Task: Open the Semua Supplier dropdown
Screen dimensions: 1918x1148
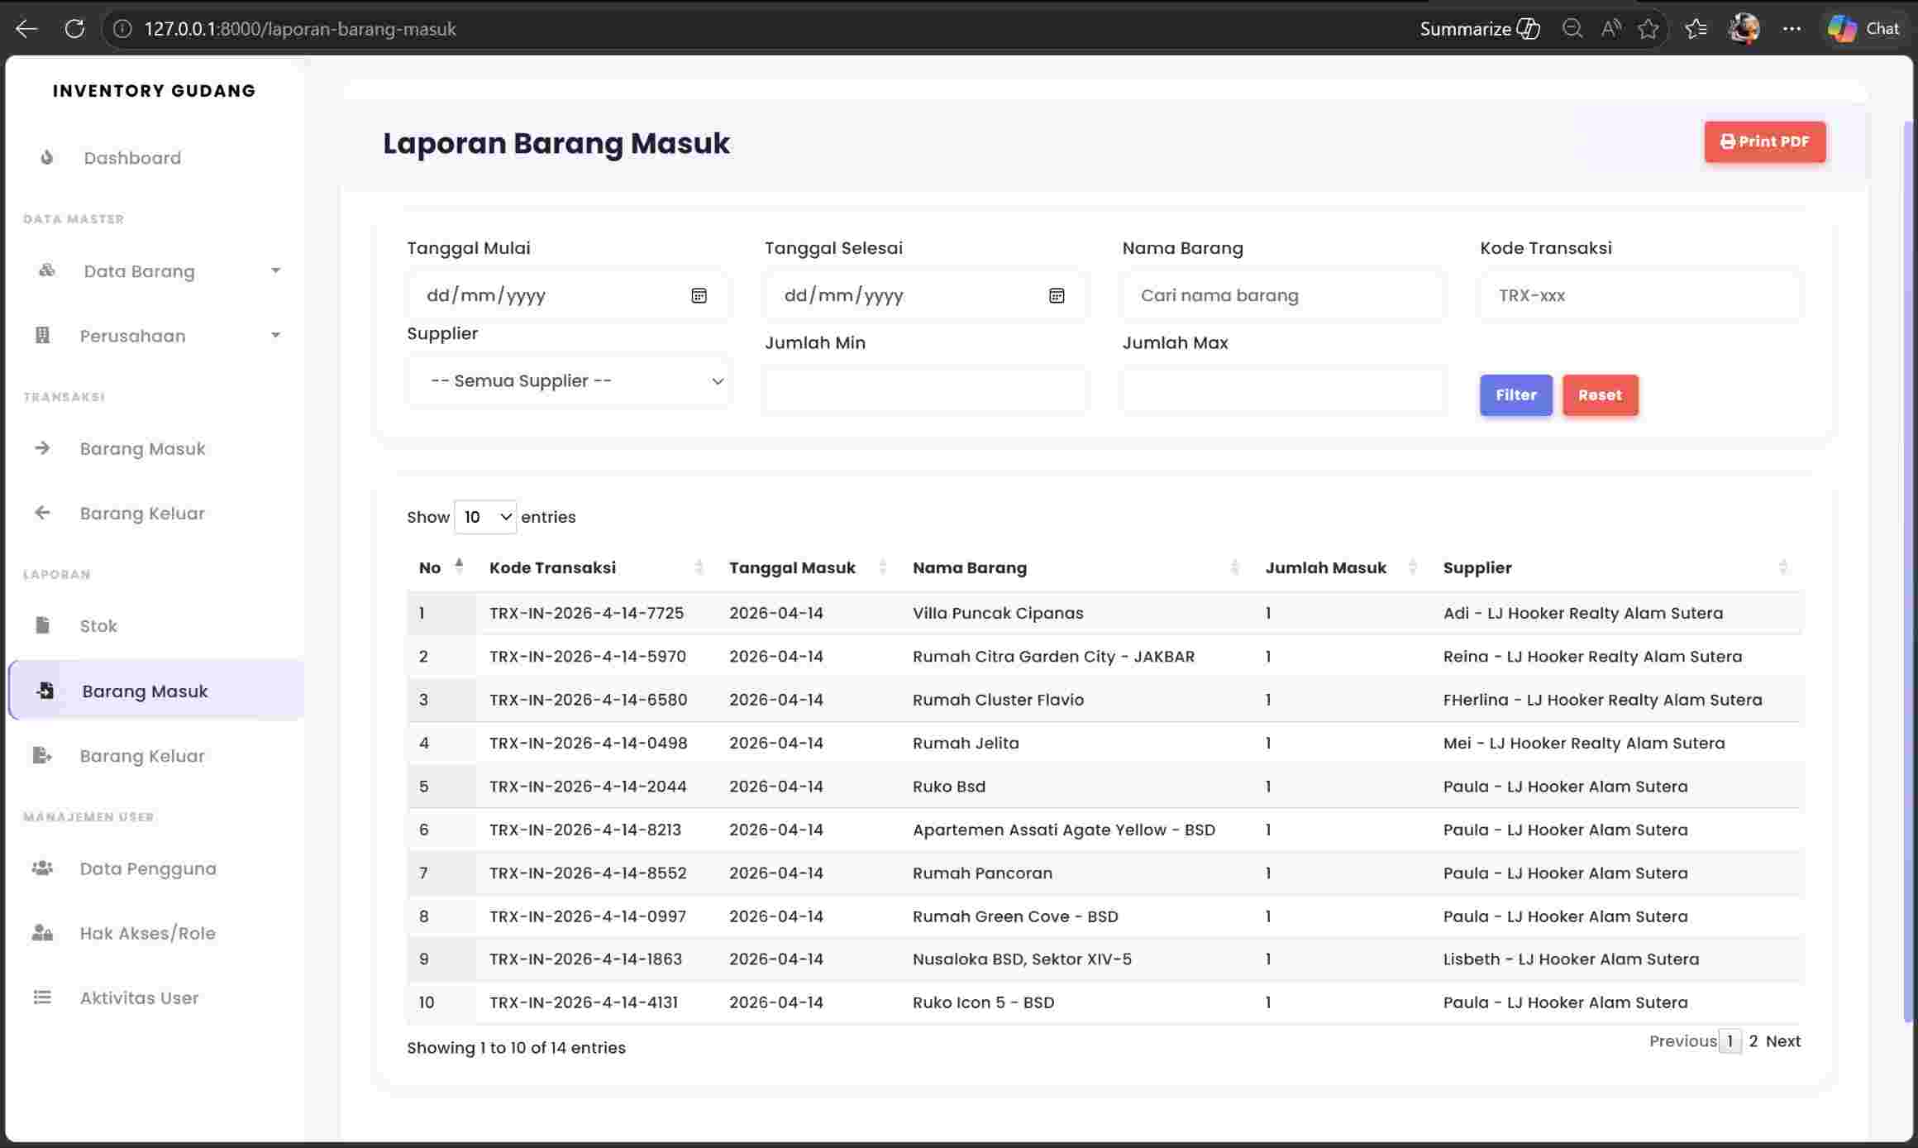Action: coord(568,380)
